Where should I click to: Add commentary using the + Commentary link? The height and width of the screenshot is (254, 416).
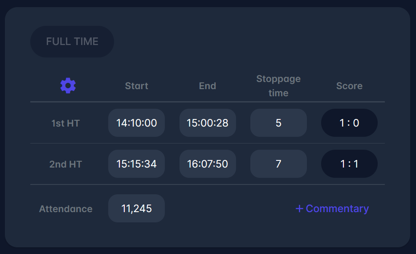pos(337,209)
